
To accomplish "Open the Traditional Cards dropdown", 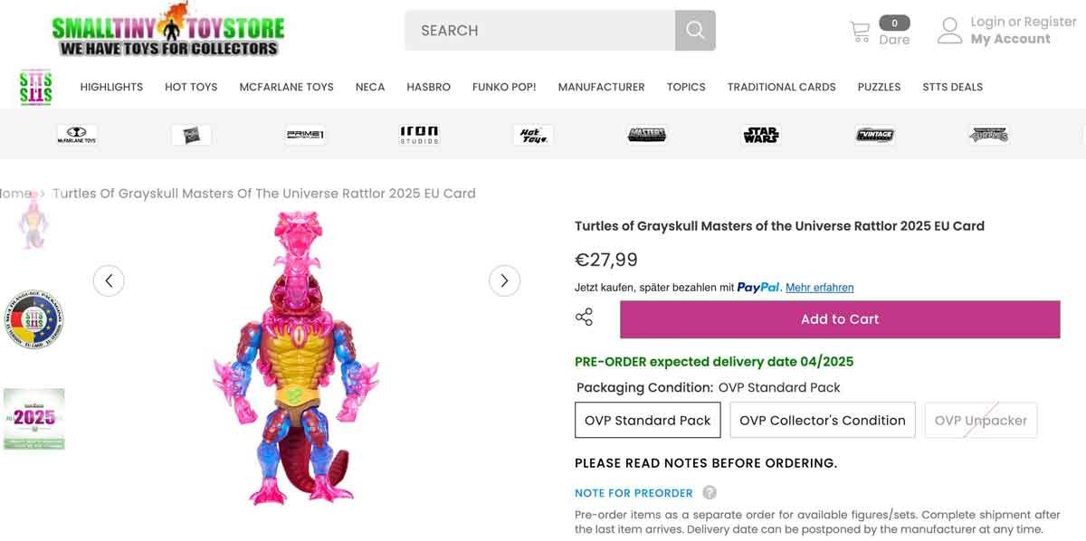I will point(781,87).
